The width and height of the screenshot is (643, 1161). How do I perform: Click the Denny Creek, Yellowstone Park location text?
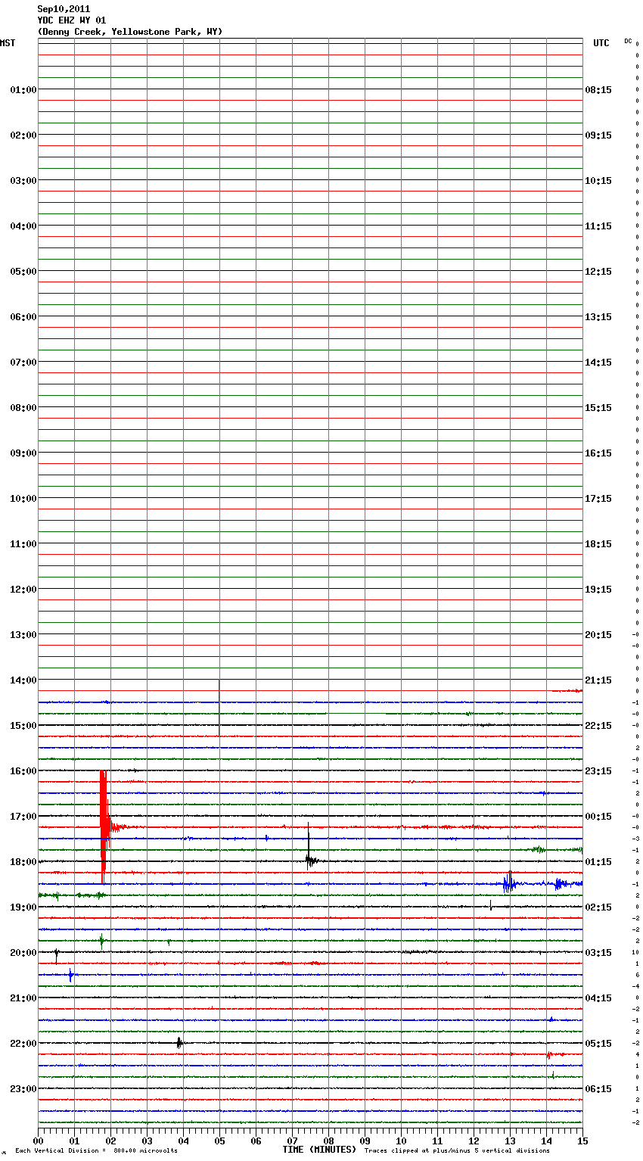point(130,32)
